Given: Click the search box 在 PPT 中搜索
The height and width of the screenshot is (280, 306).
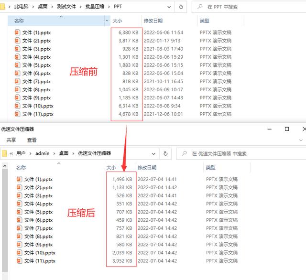Looking at the screenshot, I should pyautogui.click(x=249, y=7).
